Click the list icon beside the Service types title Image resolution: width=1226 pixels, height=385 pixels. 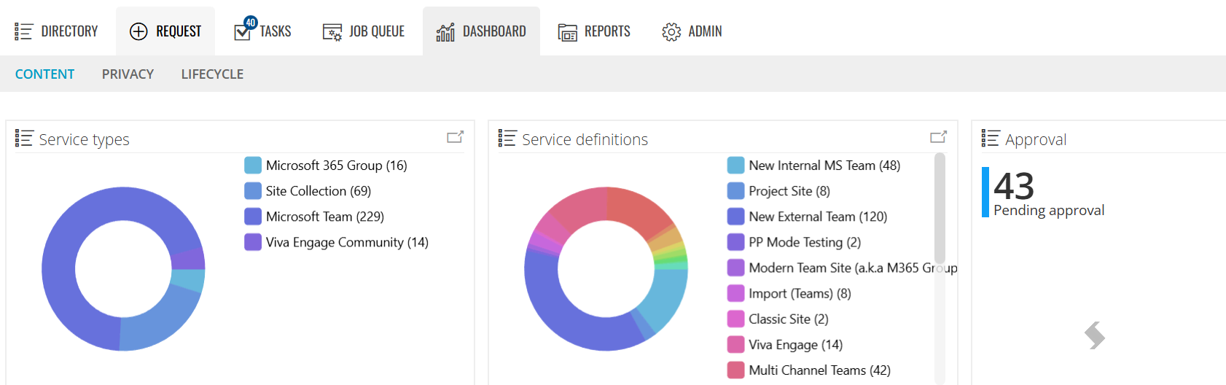(24, 139)
